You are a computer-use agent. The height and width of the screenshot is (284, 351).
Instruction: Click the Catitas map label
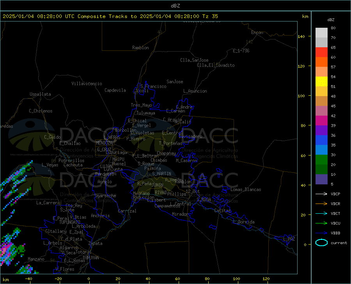click(x=222, y=211)
